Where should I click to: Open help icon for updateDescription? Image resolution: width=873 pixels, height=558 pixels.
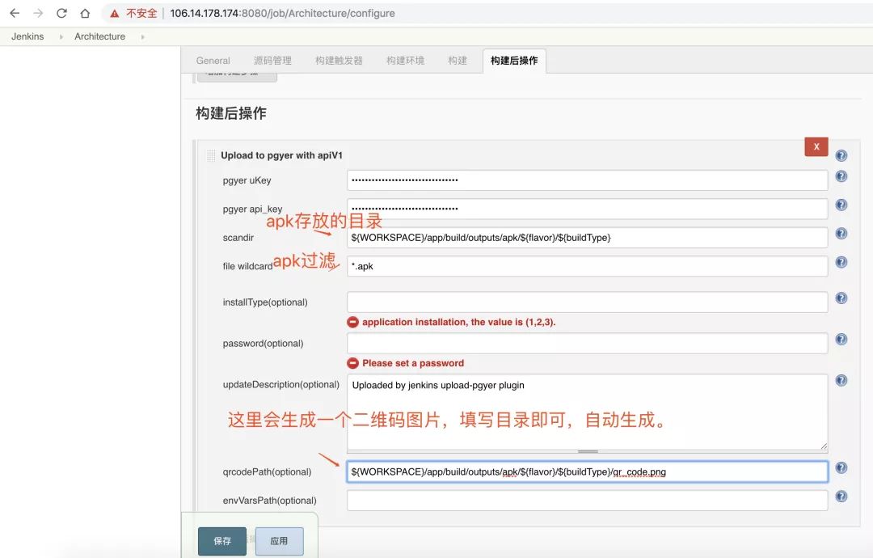click(841, 380)
